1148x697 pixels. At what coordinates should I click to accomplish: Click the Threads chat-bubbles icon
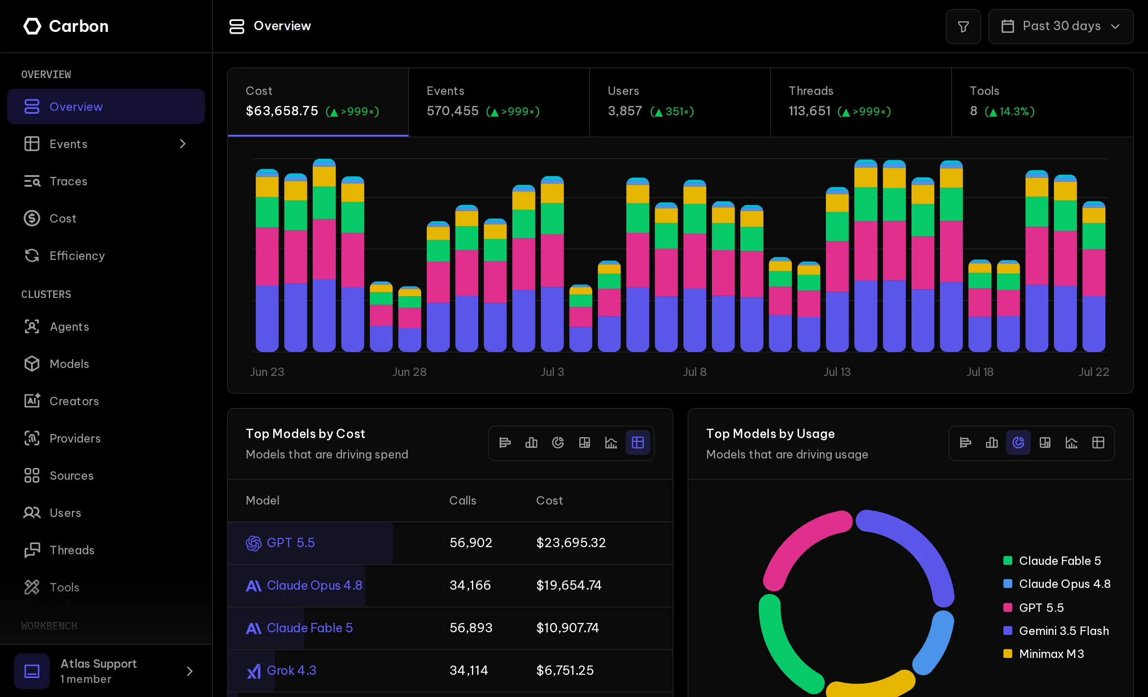[x=31, y=550]
